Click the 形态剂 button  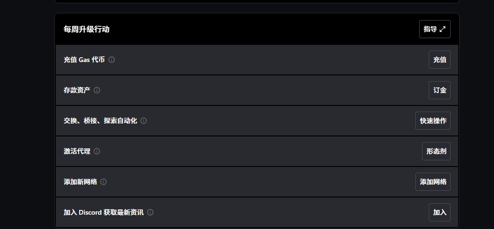point(436,151)
